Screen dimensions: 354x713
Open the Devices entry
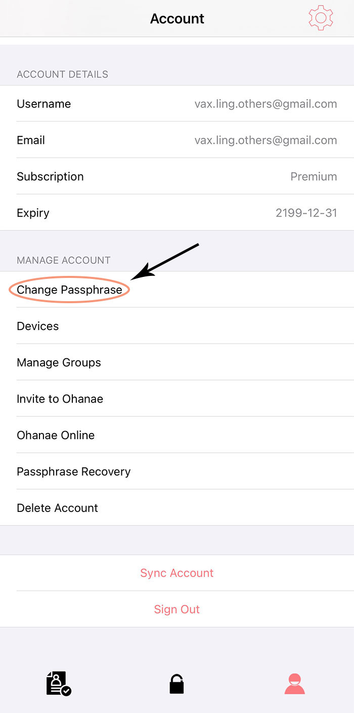(x=177, y=326)
